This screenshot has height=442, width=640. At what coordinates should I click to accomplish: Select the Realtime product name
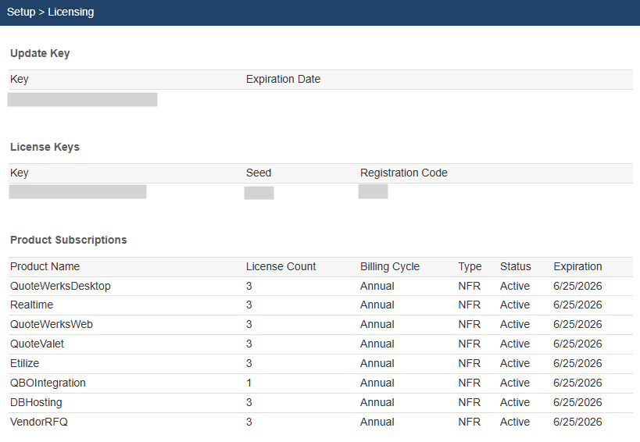(30, 305)
